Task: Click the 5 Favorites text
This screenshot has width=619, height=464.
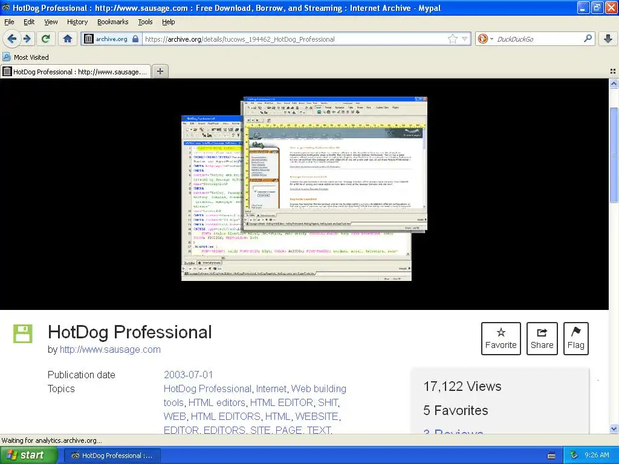Action: 456,410
